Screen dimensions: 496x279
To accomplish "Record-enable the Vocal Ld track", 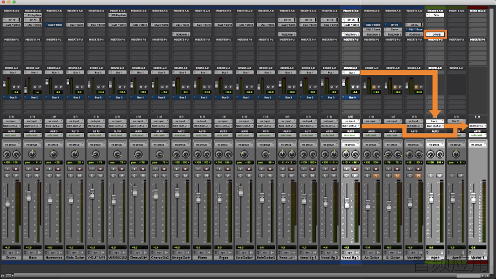I will [291, 169].
